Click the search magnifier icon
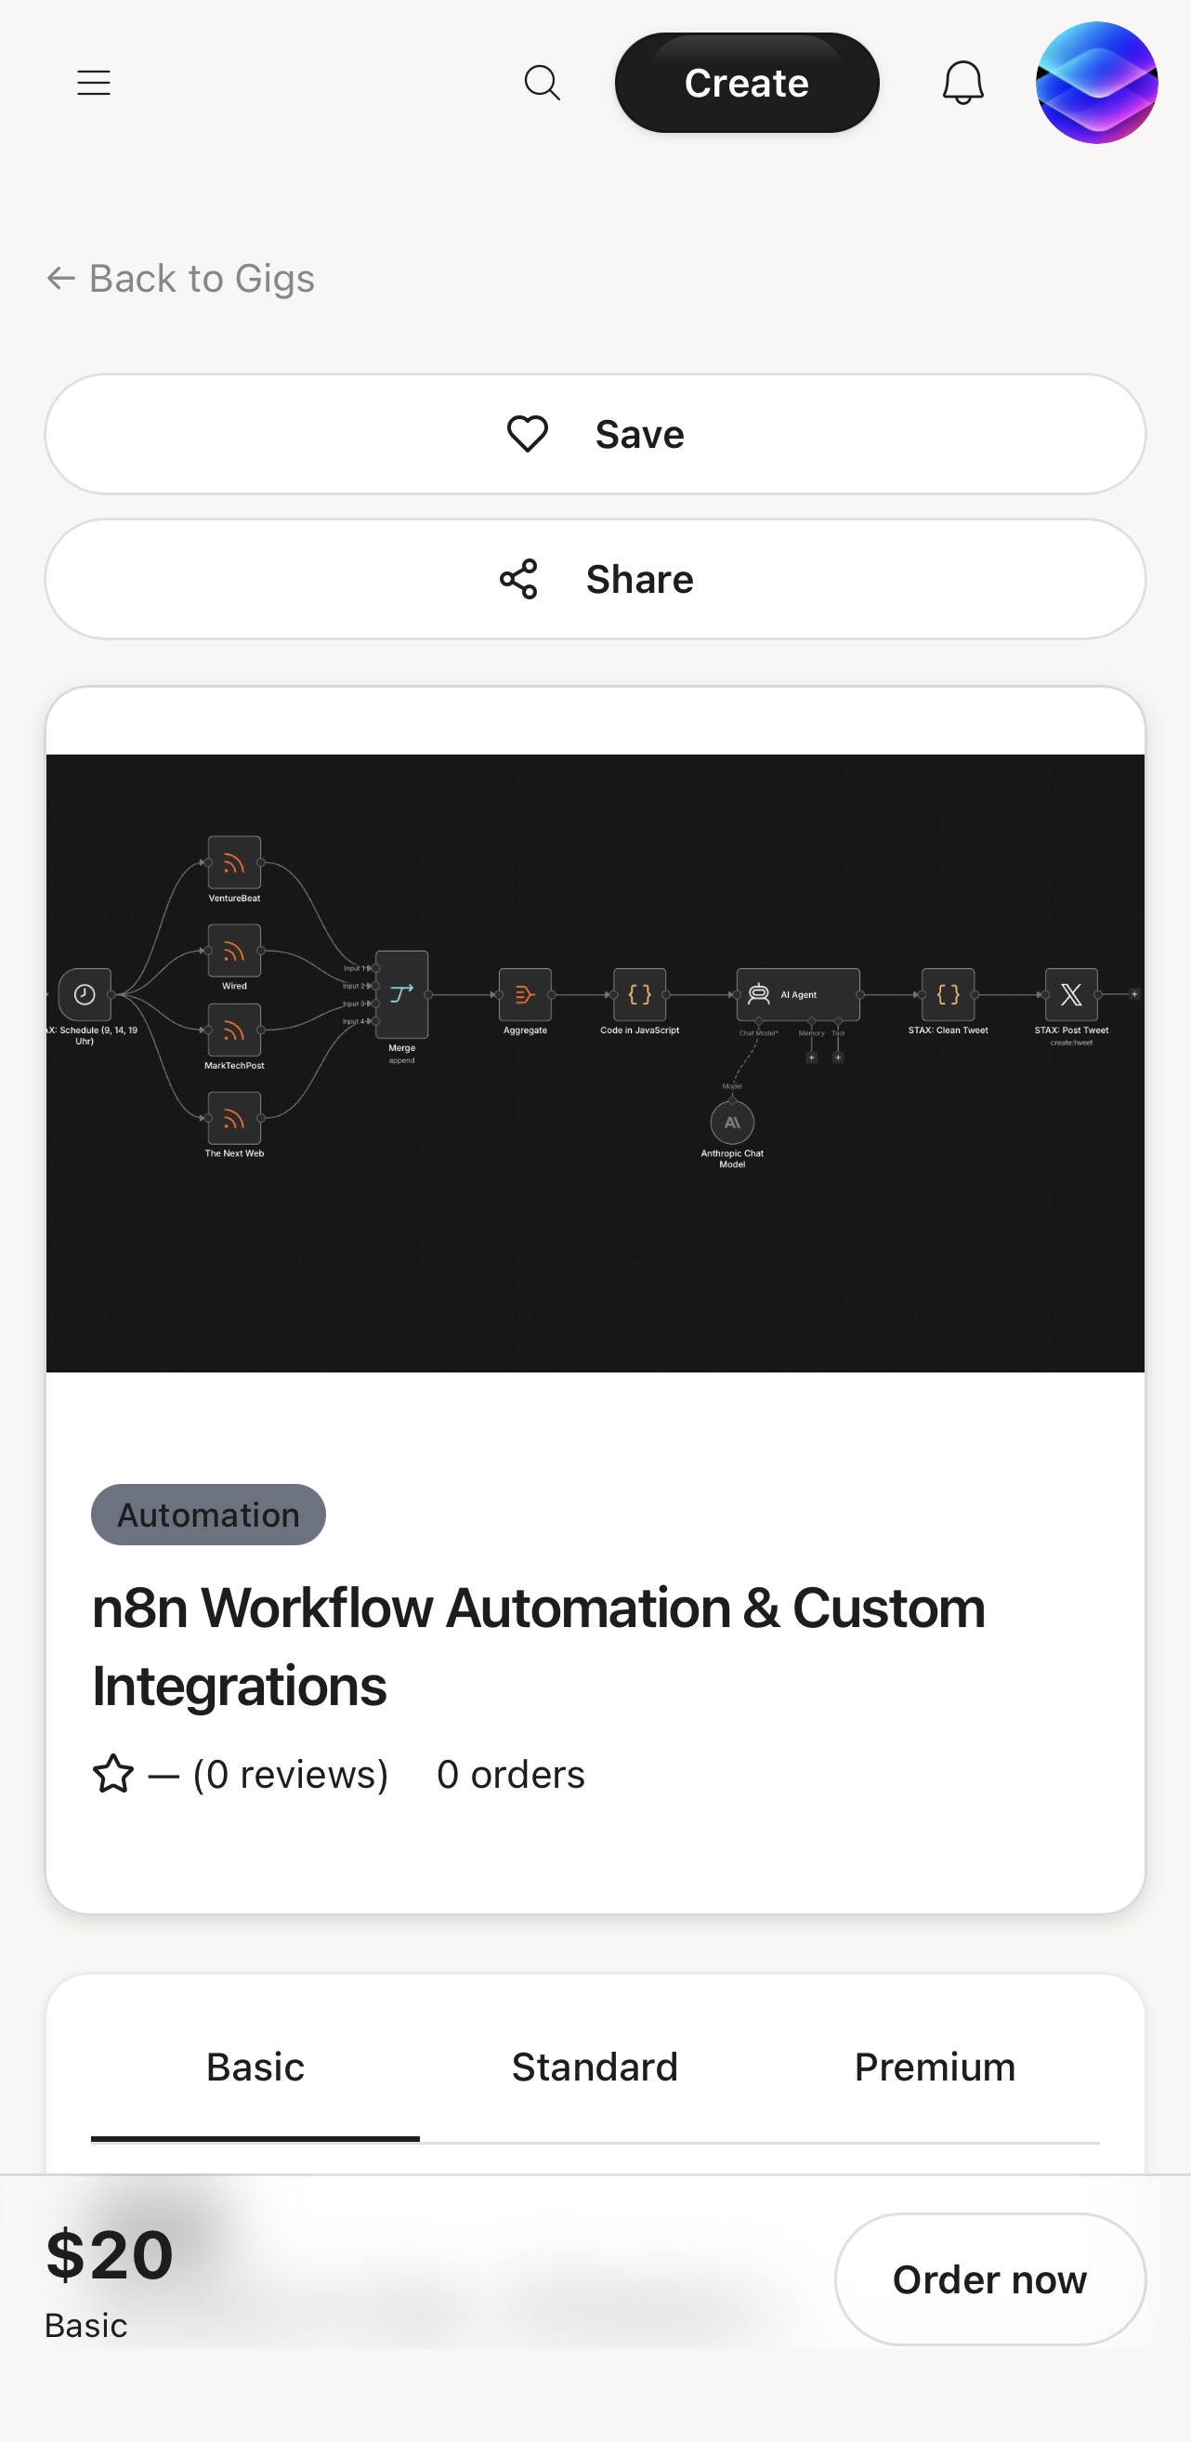This screenshot has height=2442, width=1191. click(x=542, y=83)
